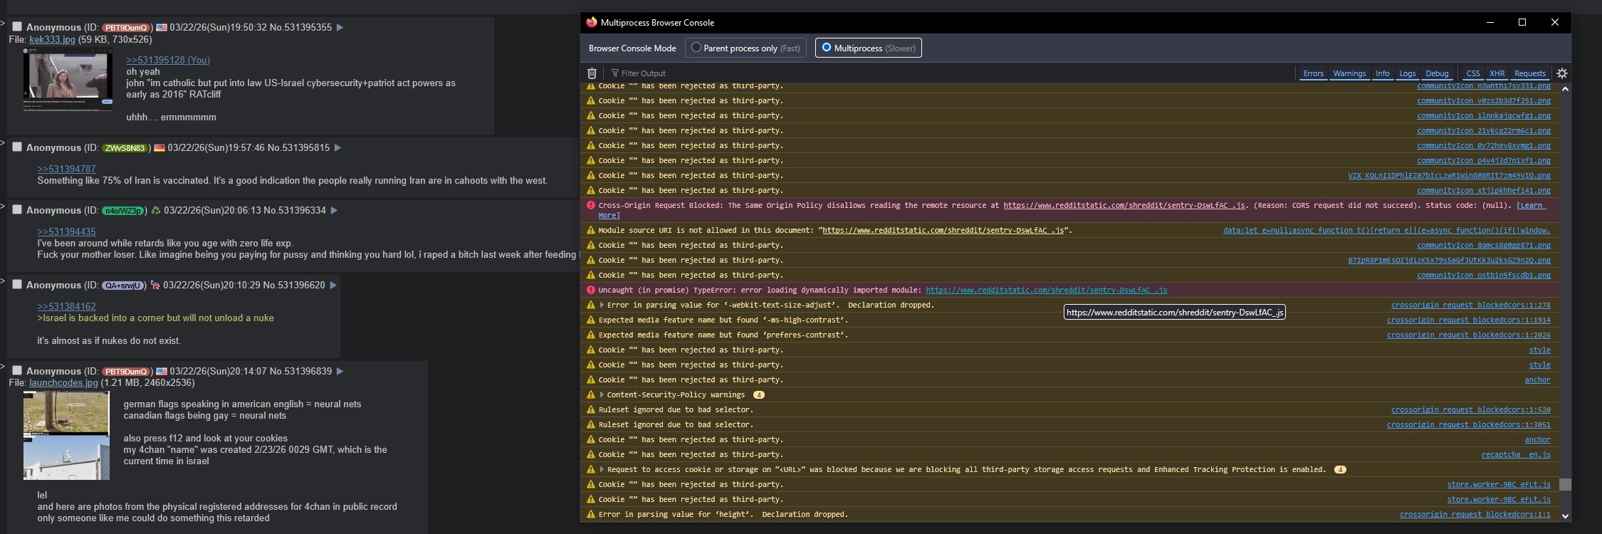This screenshot has height=534, width=1602.
Task: Select the 'Parent process only (Fast)' radio option
Action: point(745,48)
